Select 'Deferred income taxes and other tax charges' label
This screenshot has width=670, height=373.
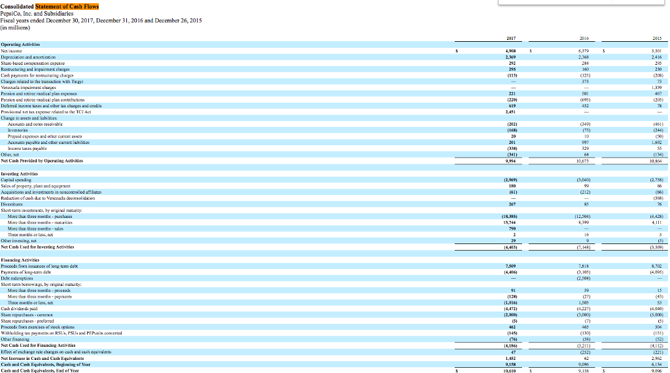coord(51,105)
